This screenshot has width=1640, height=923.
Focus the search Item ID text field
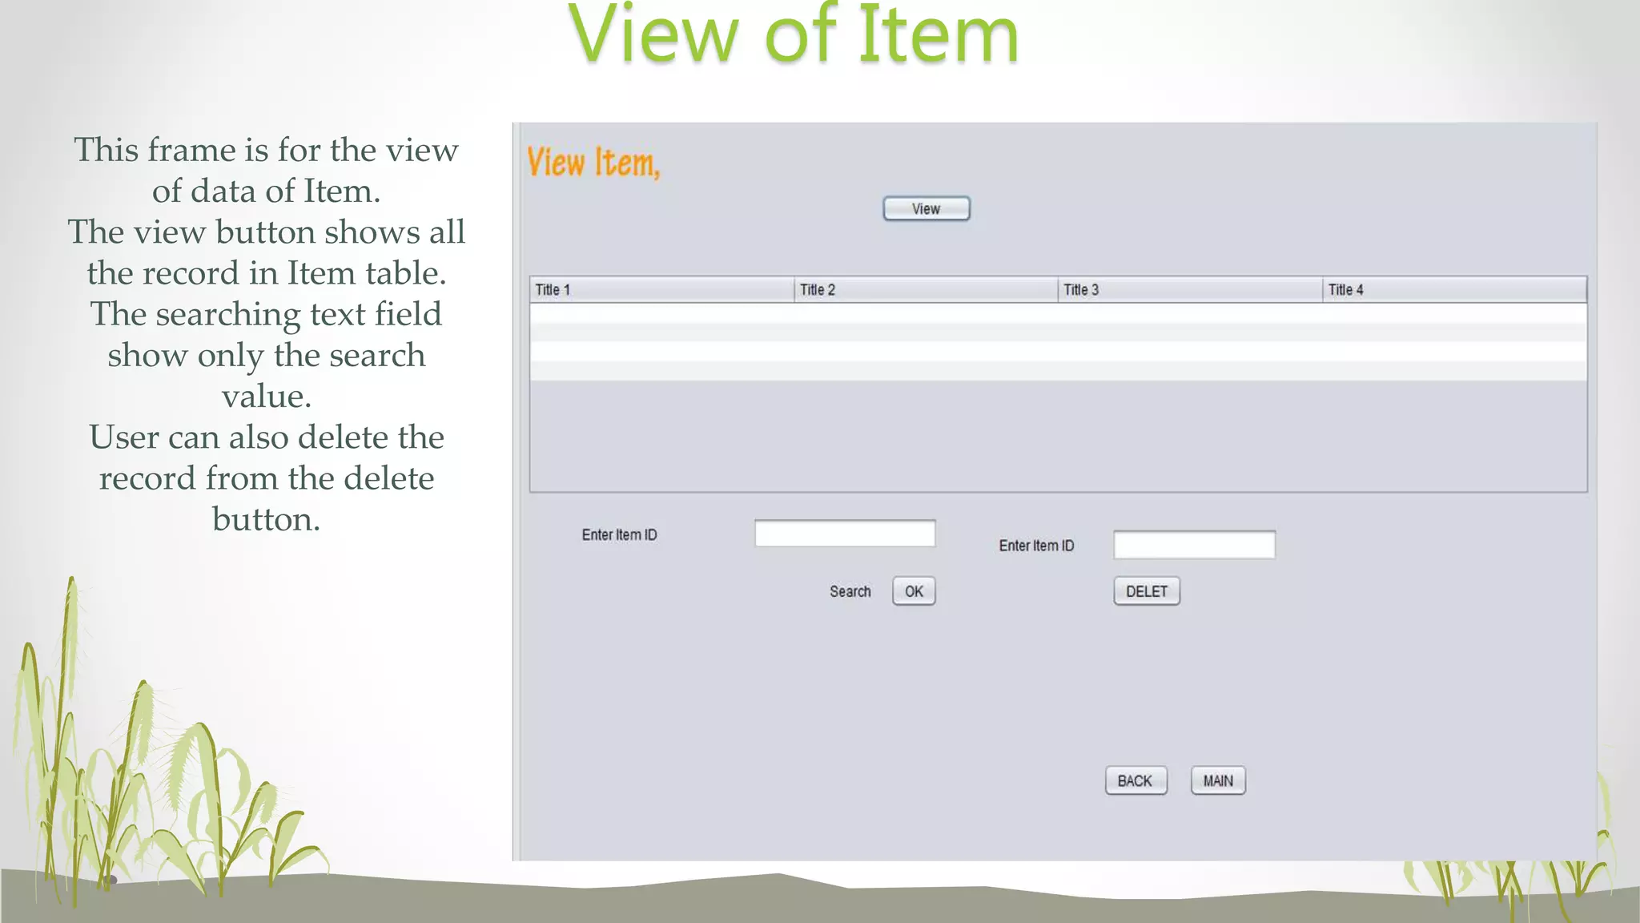845,534
